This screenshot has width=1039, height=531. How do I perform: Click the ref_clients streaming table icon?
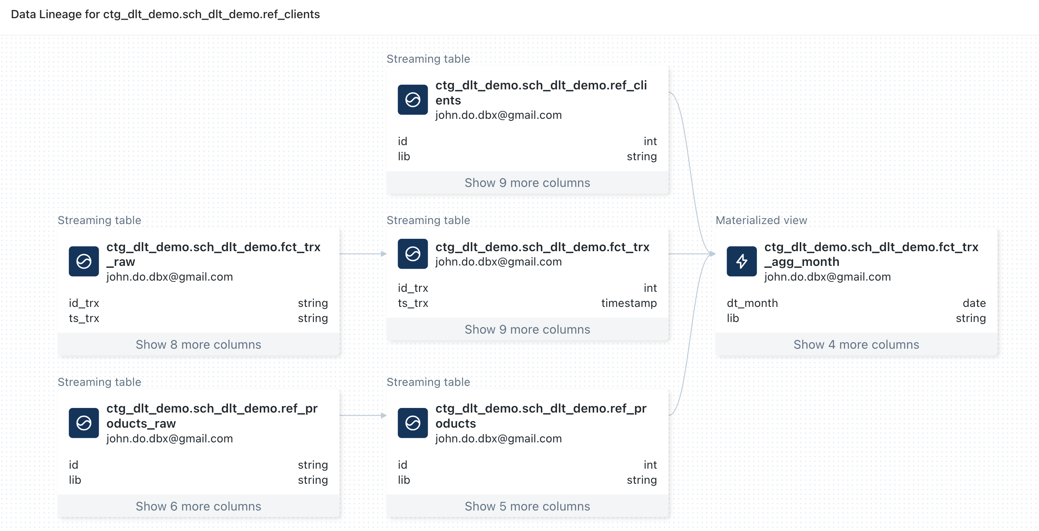[412, 99]
